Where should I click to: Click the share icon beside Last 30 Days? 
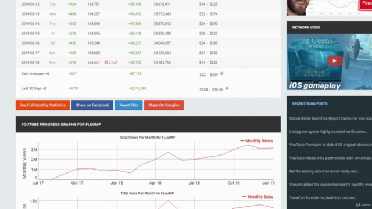click(x=45, y=88)
